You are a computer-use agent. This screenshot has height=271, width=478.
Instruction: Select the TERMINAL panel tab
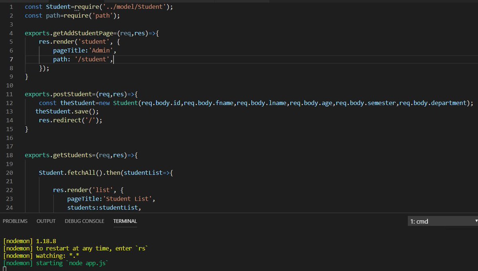tap(125, 221)
